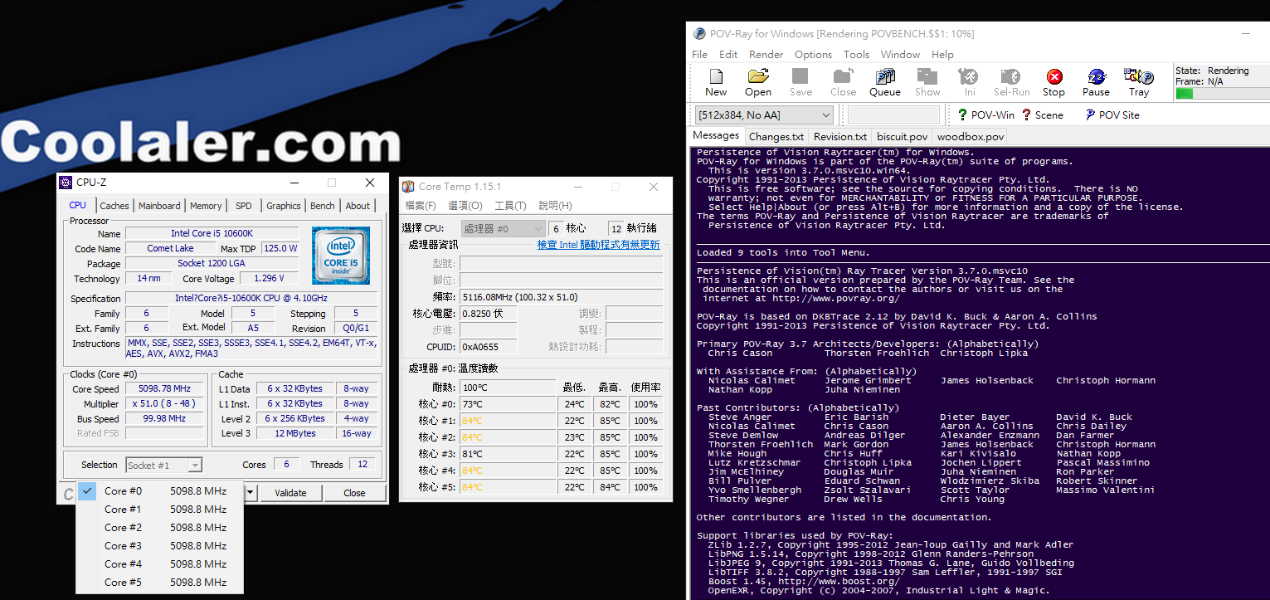Click the Close button in CPU-Z
Screen dimensions: 1270x600
[x=354, y=493]
